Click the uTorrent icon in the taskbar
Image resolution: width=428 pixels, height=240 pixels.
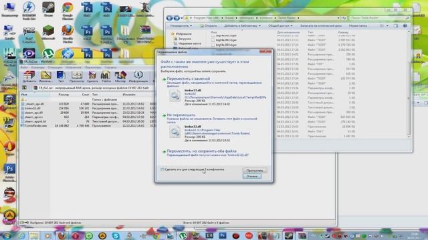coord(183,235)
